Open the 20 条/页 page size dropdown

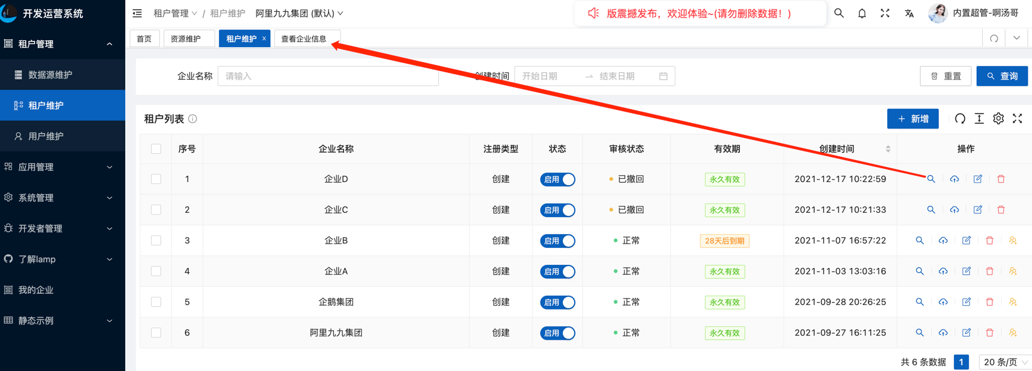[x=1005, y=362]
